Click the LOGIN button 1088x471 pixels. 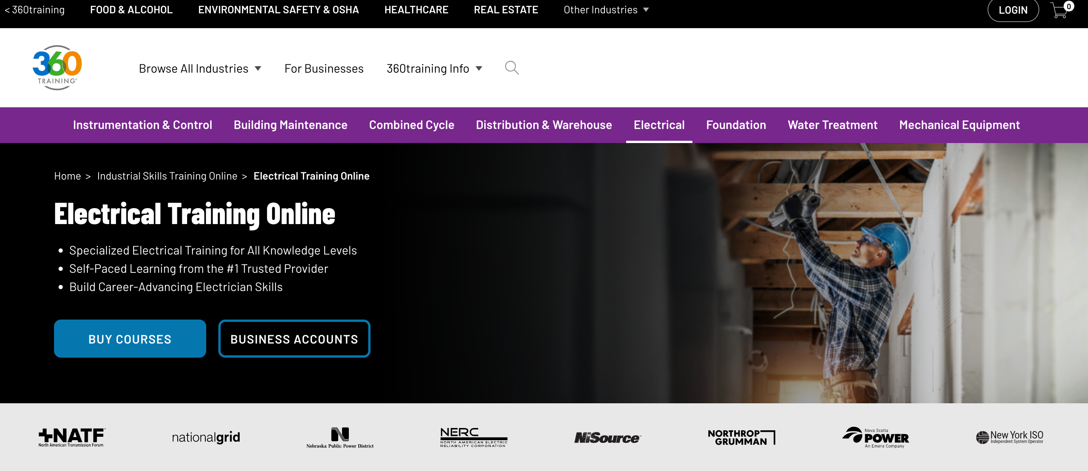coord(1012,10)
